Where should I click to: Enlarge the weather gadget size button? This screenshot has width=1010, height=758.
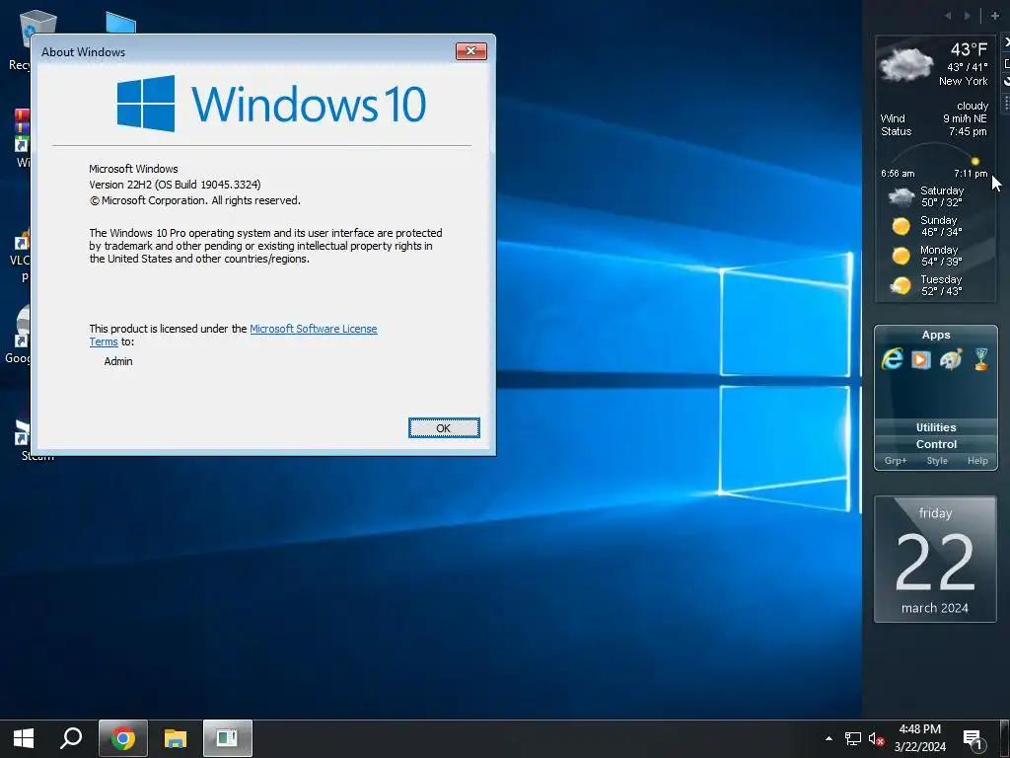(x=1006, y=63)
